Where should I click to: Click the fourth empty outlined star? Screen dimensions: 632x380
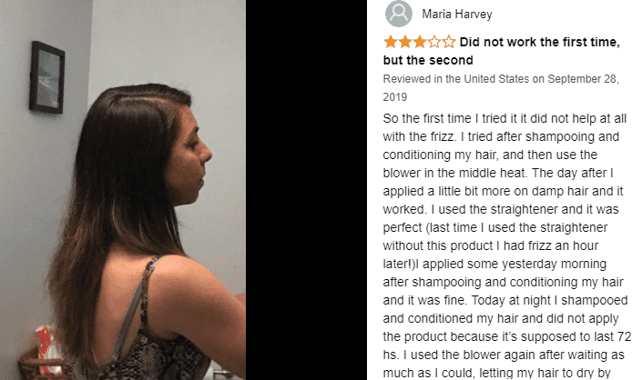[434, 42]
